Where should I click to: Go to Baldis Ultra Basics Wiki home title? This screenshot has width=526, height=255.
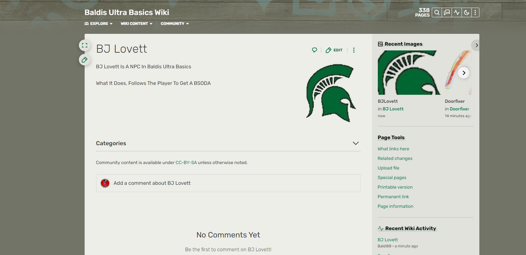pos(127,13)
